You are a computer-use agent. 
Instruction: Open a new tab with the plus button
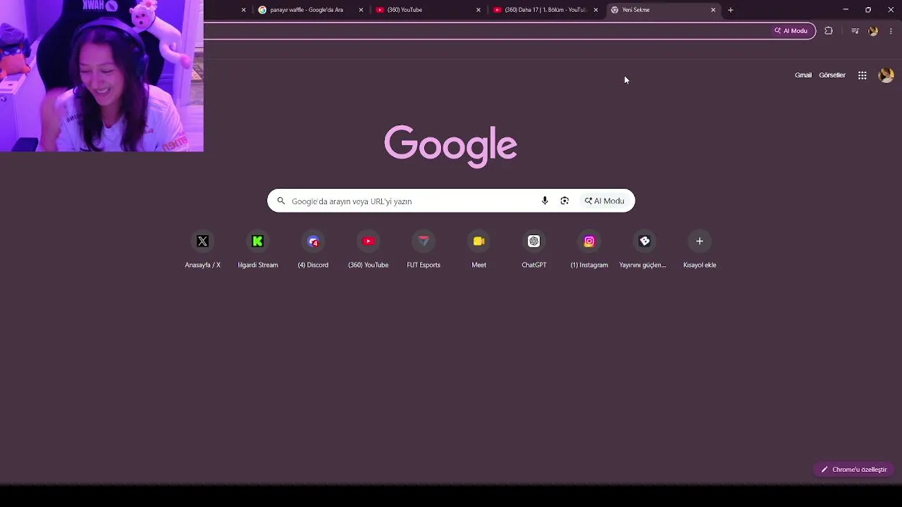click(x=730, y=10)
